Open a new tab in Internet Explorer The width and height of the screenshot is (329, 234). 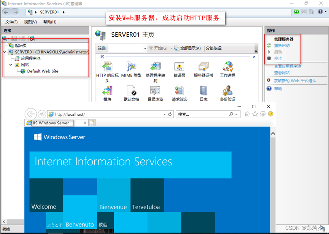tap(92, 123)
